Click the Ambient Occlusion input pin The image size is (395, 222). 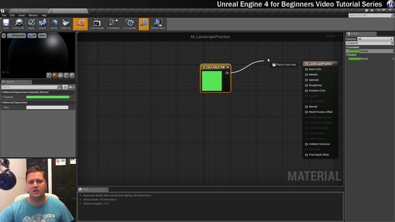pyautogui.click(x=307, y=144)
